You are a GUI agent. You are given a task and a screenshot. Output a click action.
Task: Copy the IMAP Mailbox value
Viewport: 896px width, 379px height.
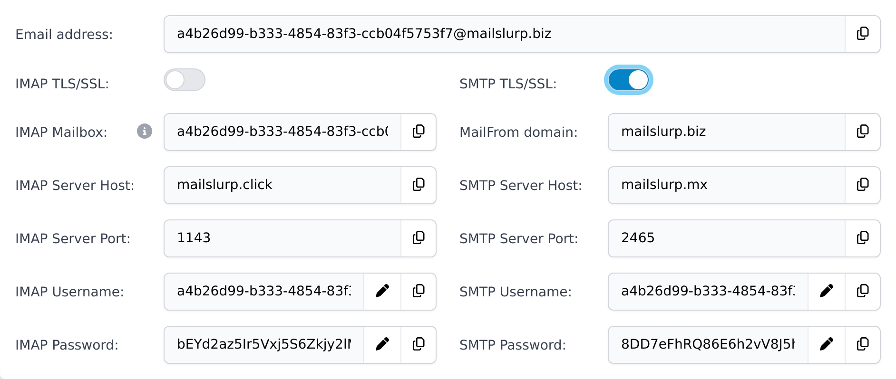(x=419, y=132)
